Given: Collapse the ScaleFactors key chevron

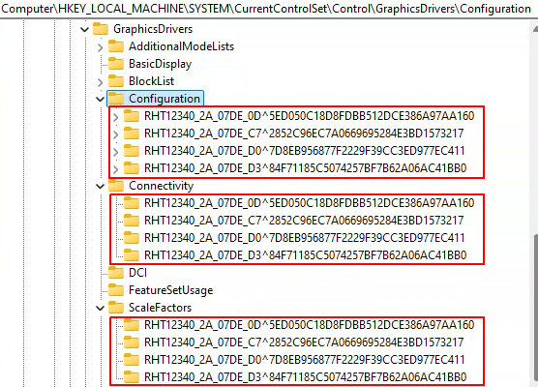Looking at the screenshot, I should click(x=100, y=308).
